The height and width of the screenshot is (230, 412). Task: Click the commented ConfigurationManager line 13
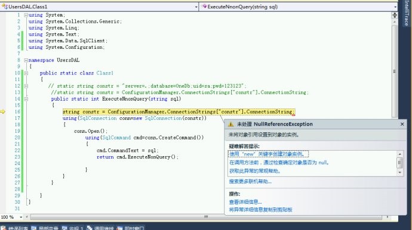pyautogui.click(x=180, y=92)
